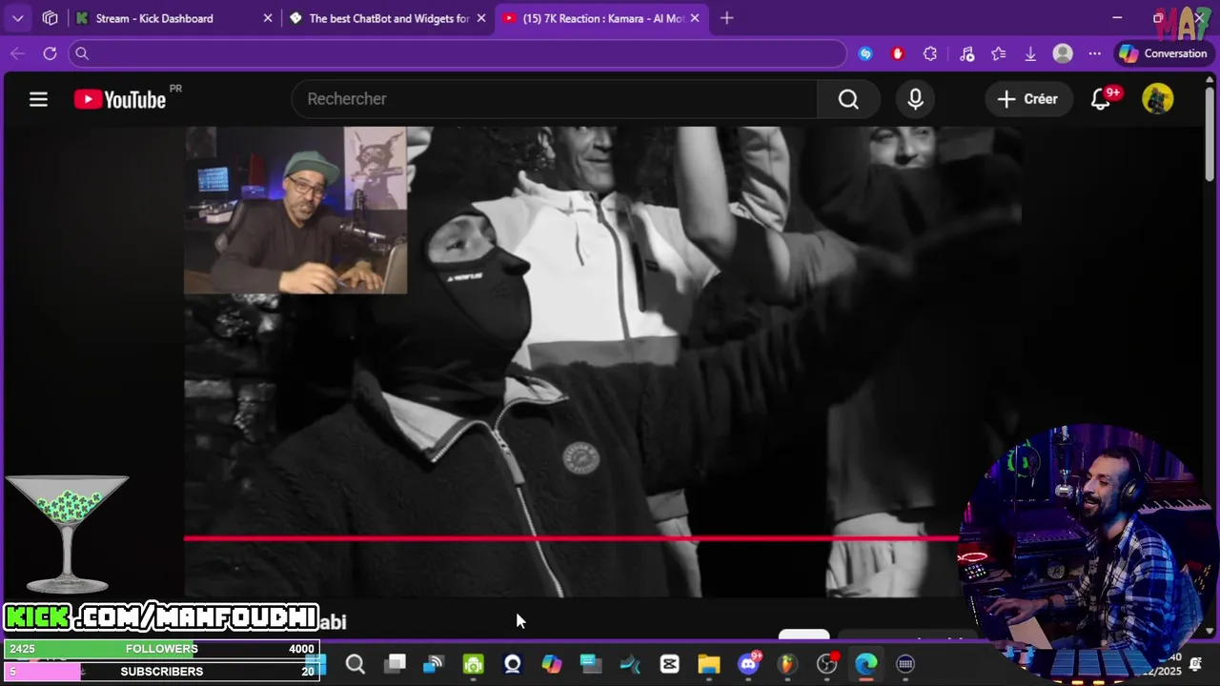The width and height of the screenshot is (1220, 686).
Task: Close the ChatBot and Widgets tab
Action: point(481,18)
